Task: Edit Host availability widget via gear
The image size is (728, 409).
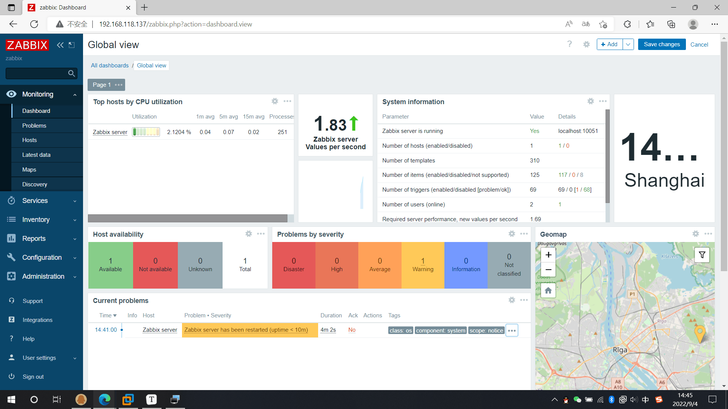Action: (x=249, y=234)
